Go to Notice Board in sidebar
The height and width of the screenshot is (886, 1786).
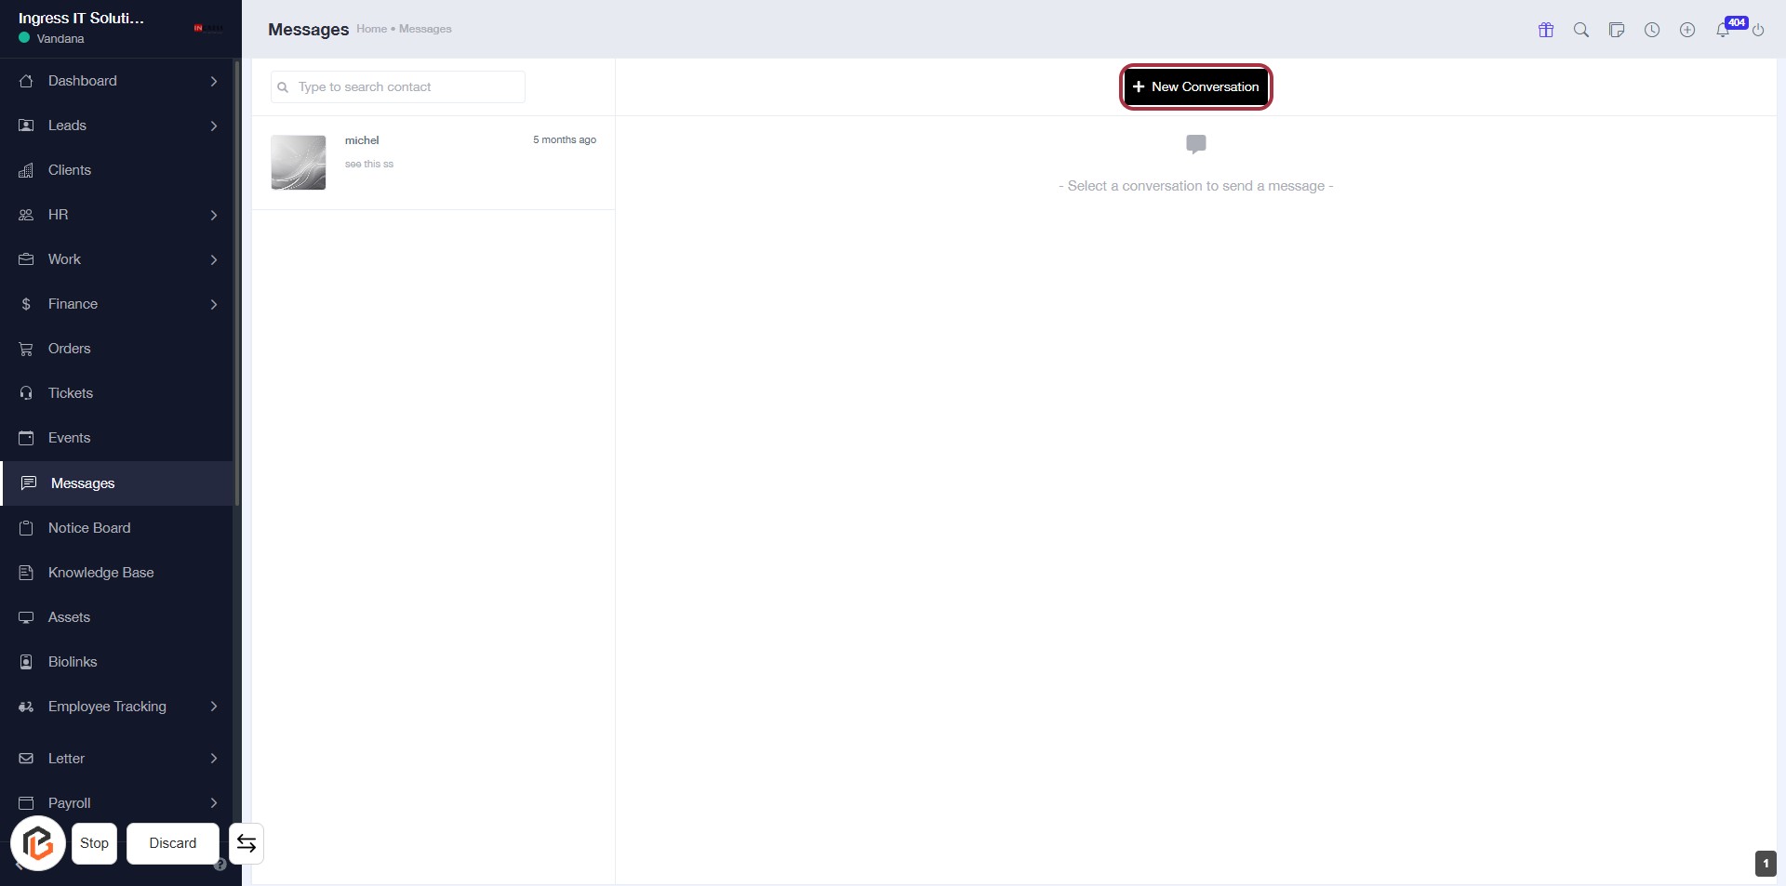tap(89, 528)
